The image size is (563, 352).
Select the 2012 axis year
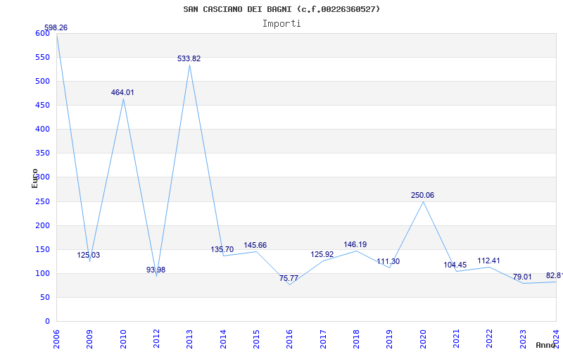coord(156,339)
